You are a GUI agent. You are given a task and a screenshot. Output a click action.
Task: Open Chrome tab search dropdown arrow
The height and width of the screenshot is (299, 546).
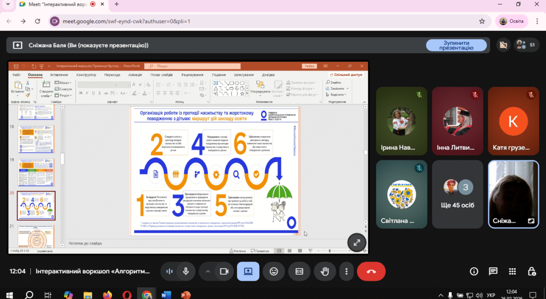(x=7, y=4)
